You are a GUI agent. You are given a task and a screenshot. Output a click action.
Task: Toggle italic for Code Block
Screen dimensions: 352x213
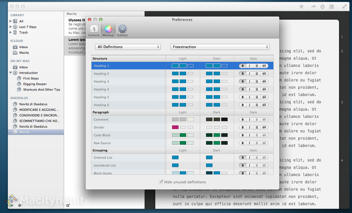(x=249, y=135)
